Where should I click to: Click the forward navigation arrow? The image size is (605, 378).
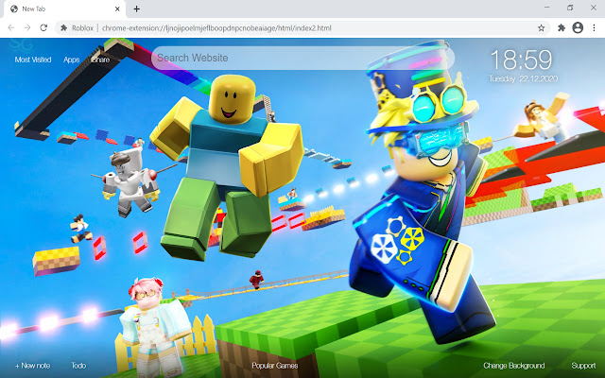[27, 27]
